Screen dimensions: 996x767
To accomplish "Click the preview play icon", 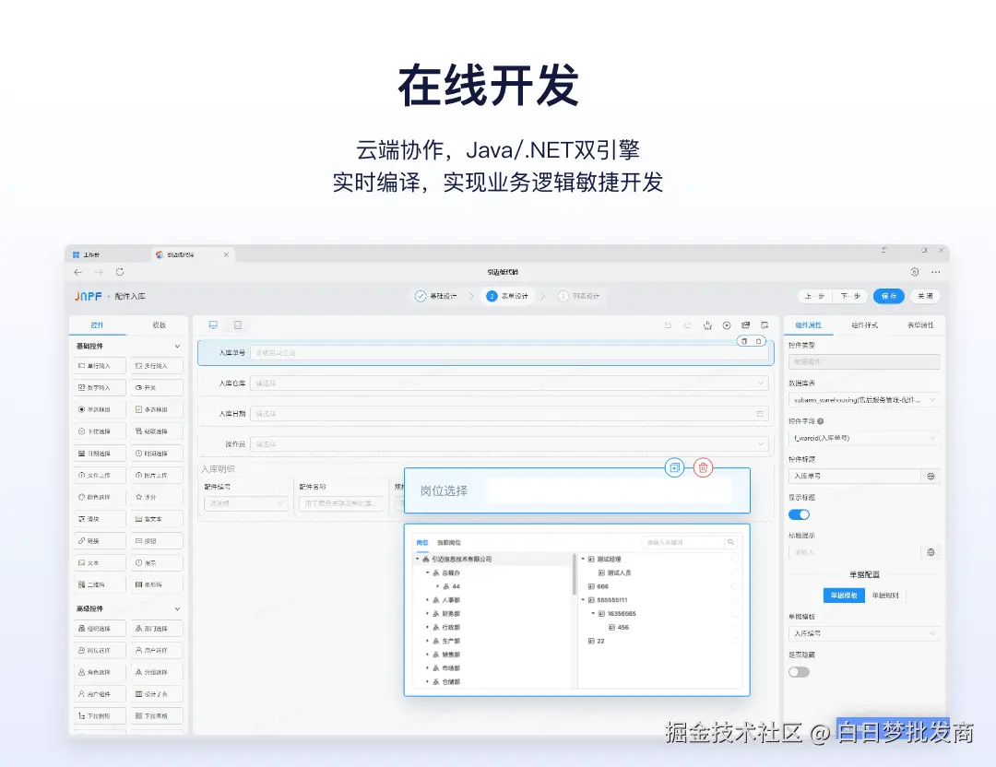I will (727, 325).
